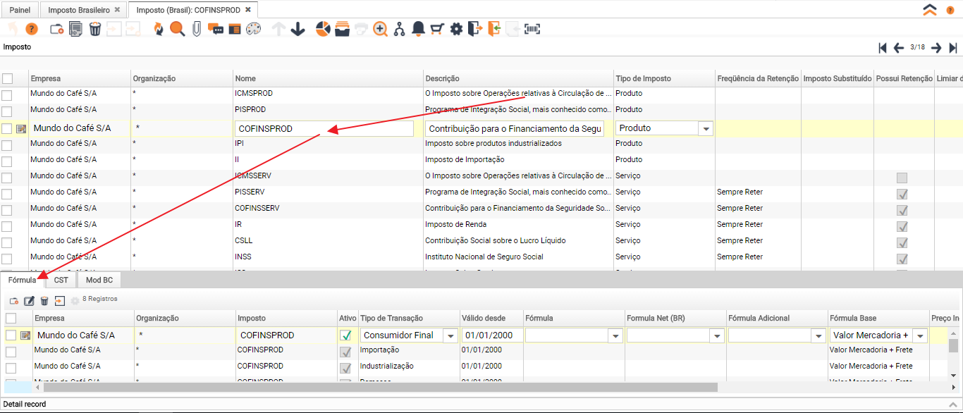The height and width of the screenshot is (413, 963).
Task: Click the pie chart Report icon
Action: 323,29
